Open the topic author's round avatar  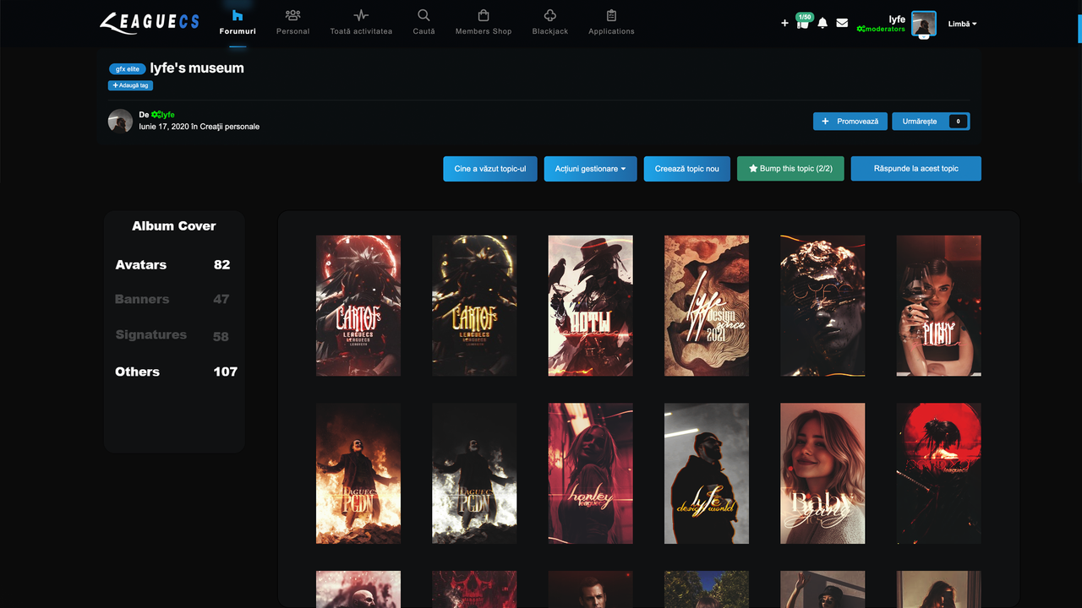pos(120,121)
